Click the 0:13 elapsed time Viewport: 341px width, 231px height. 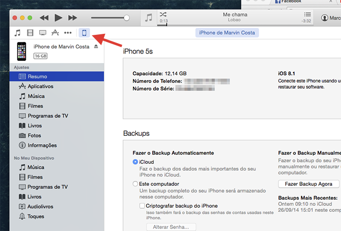[164, 21]
